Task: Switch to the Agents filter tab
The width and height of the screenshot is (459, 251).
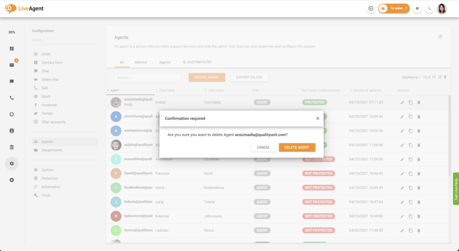Action: (165, 62)
